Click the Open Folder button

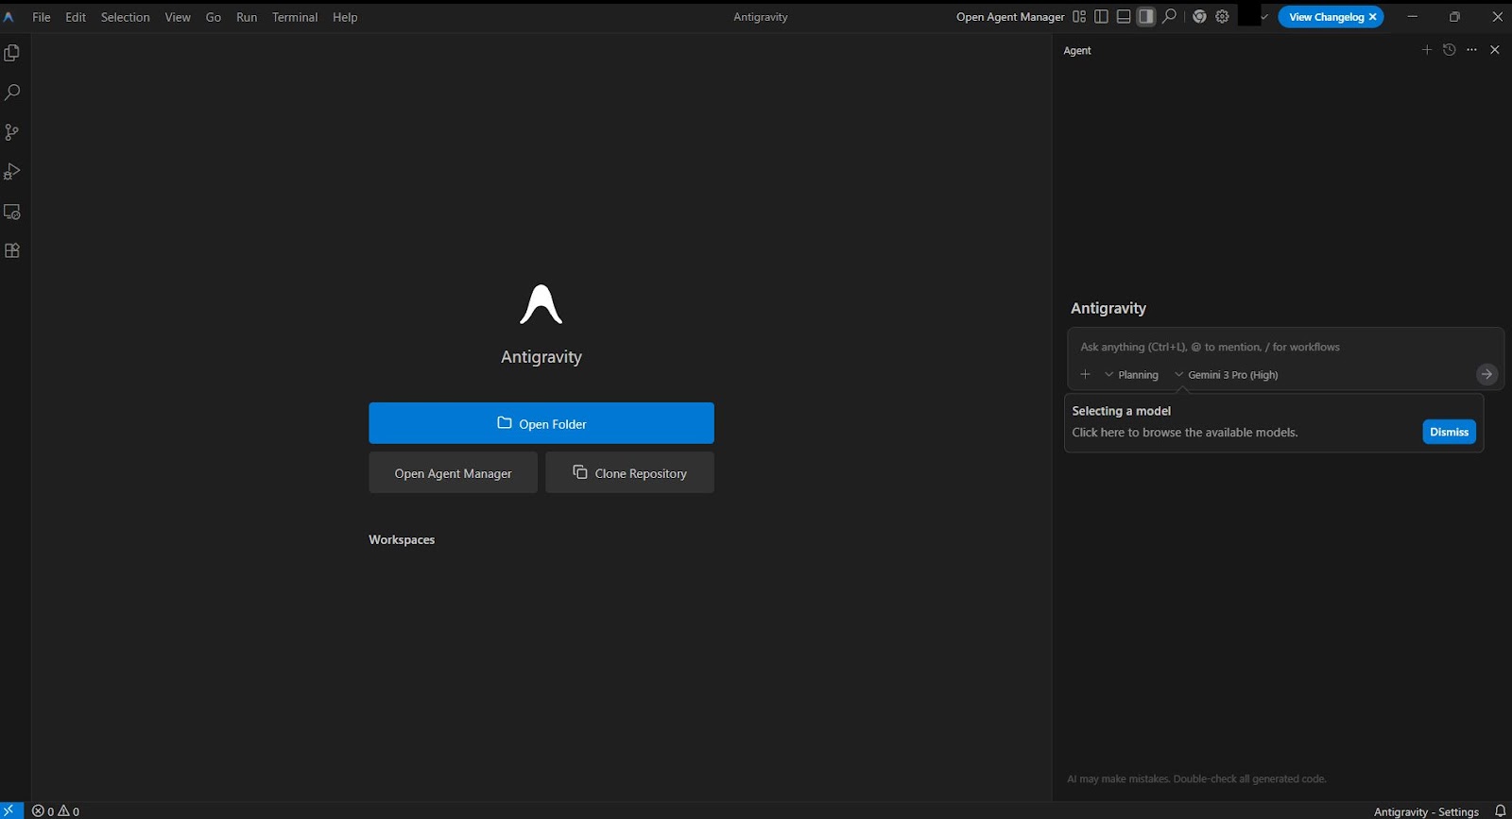[x=541, y=423]
